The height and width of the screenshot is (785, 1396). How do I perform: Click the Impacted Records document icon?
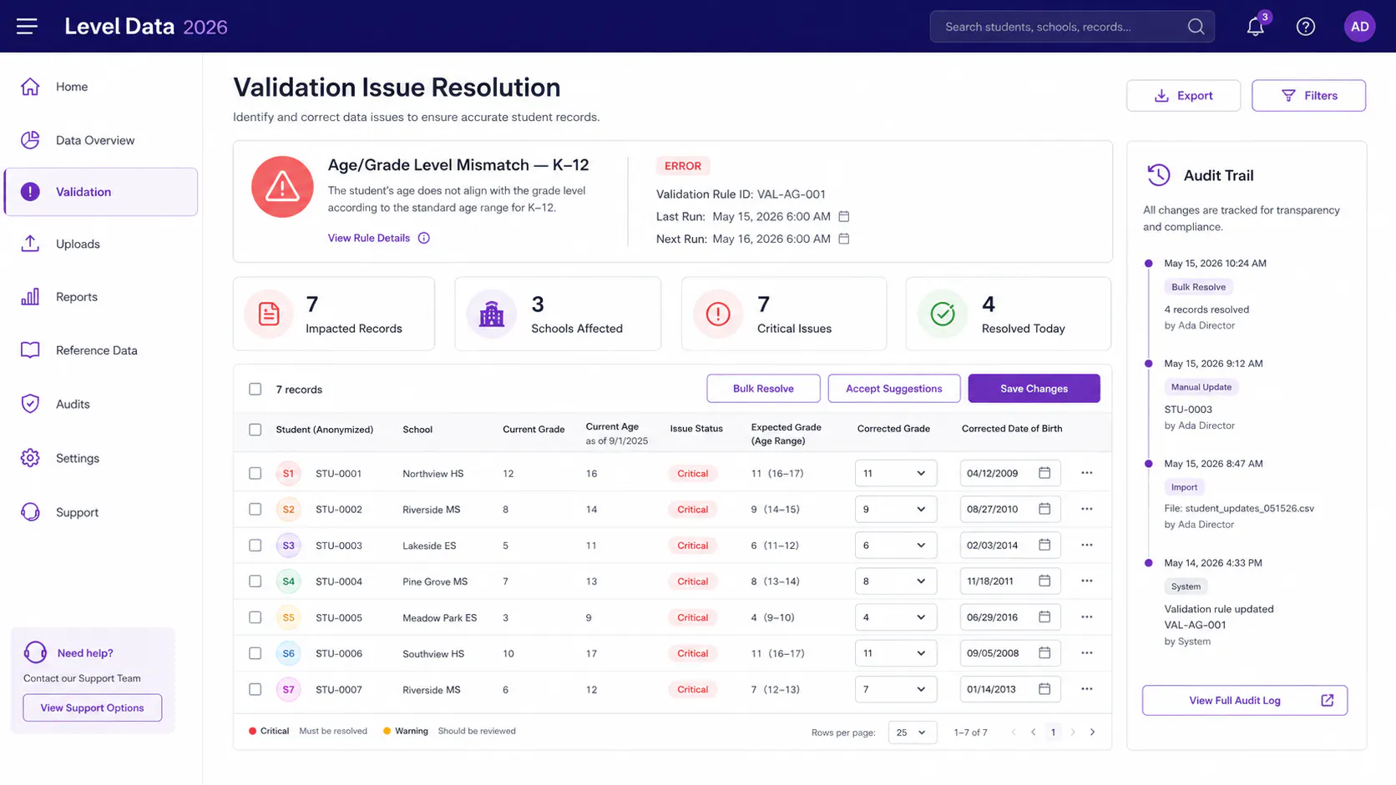coord(269,314)
